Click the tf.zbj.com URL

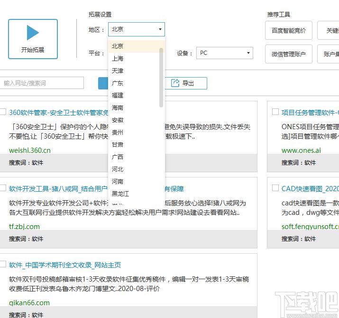coord(25,227)
